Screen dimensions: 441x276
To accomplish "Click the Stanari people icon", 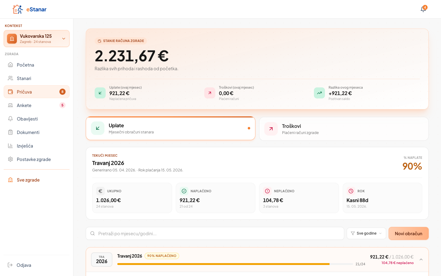I will 10,78.
